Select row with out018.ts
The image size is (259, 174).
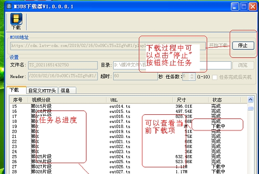click(128, 127)
